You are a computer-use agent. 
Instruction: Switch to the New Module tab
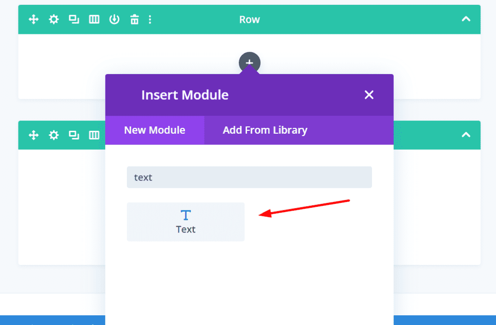pyautogui.click(x=155, y=130)
